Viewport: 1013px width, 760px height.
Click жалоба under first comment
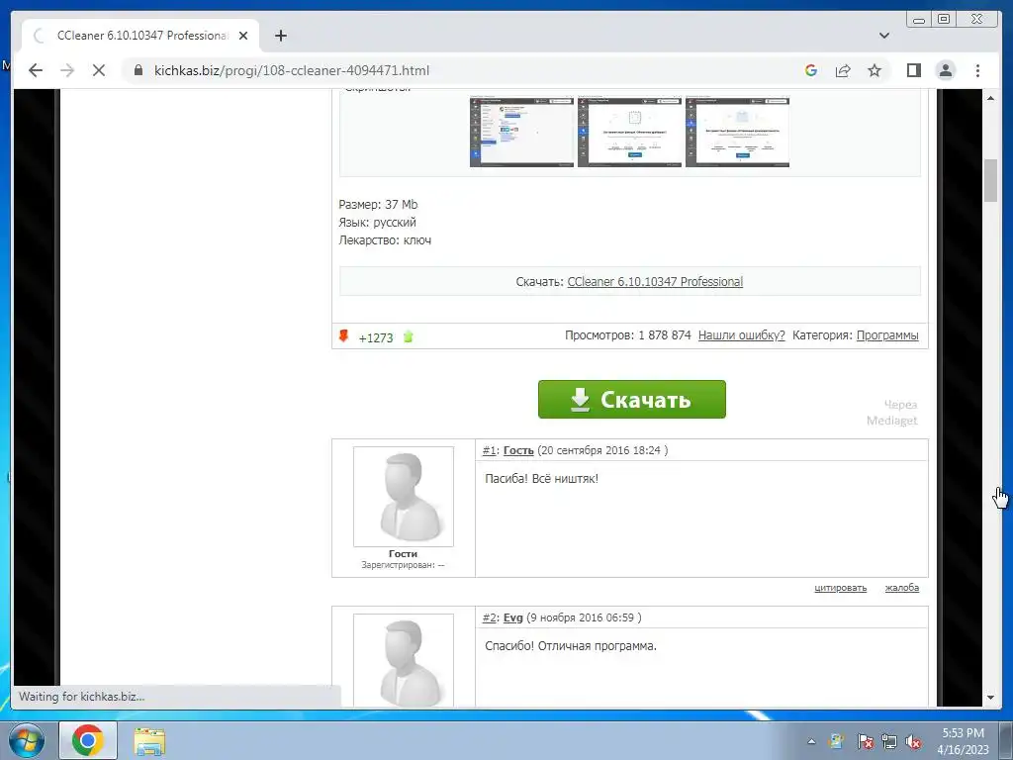[x=902, y=588]
